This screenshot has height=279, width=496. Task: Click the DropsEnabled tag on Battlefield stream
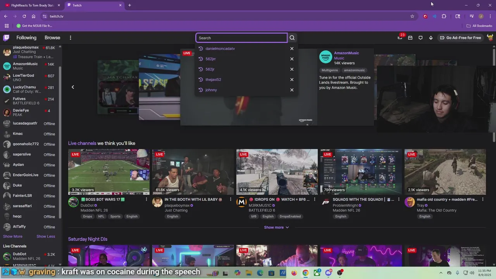(x=290, y=216)
